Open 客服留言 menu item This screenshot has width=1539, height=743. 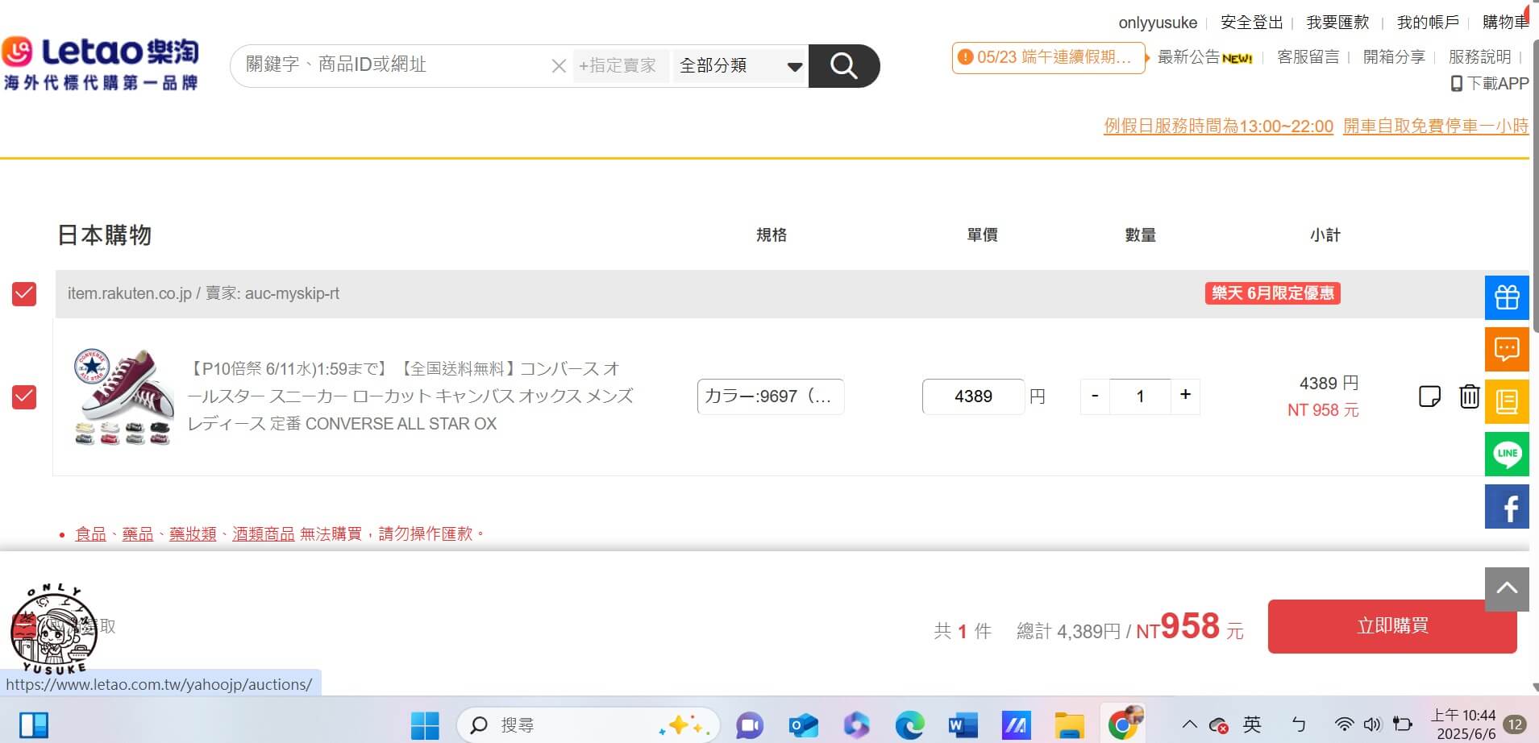(1308, 57)
